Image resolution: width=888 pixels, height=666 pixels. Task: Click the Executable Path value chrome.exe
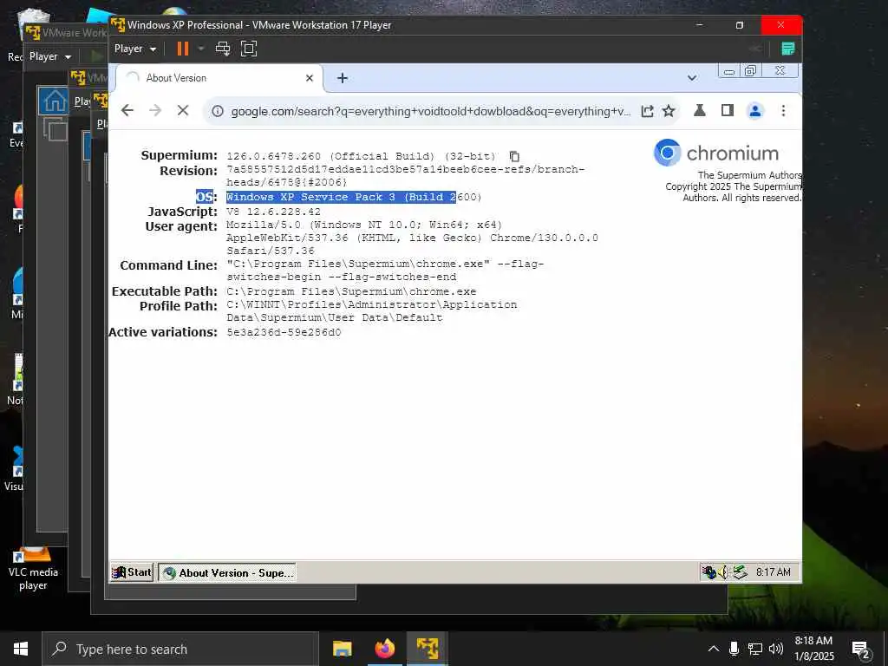point(351,291)
